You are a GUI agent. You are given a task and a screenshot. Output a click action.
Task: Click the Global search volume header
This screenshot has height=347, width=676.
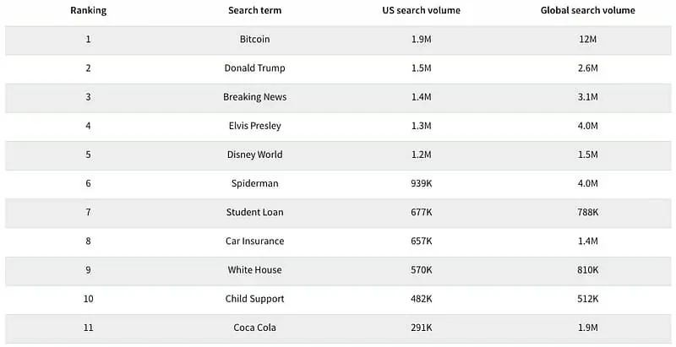pos(587,11)
